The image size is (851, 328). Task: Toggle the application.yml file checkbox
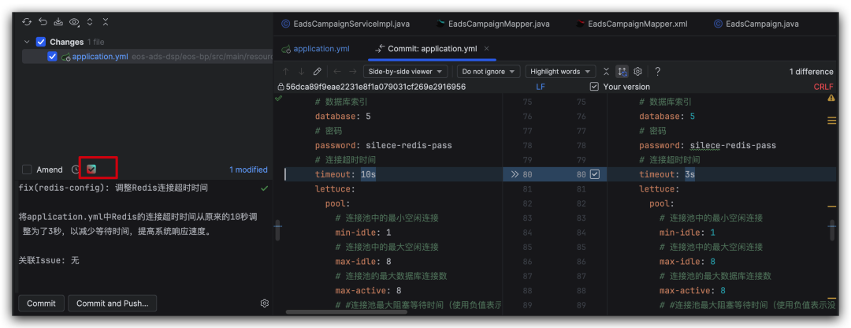click(x=53, y=57)
